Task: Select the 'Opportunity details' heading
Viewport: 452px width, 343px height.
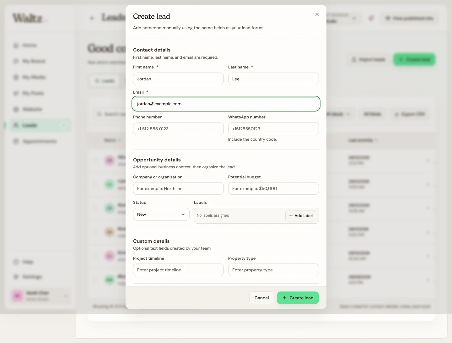Action: pyautogui.click(x=157, y=160)
